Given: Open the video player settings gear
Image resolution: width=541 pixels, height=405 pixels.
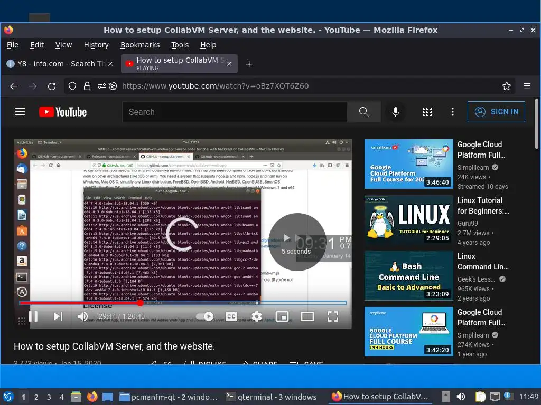Looking at the screenshot, I should click(x=257, y=316).
